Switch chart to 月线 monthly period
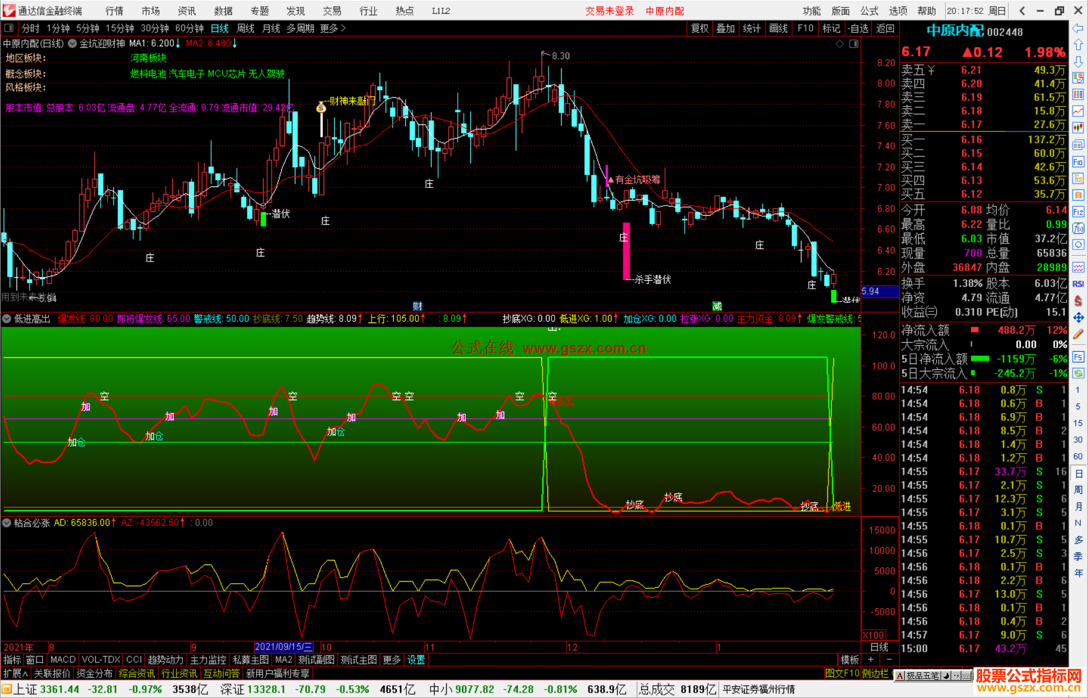Viewport: 1088px width, 698px height. [271, 28]
